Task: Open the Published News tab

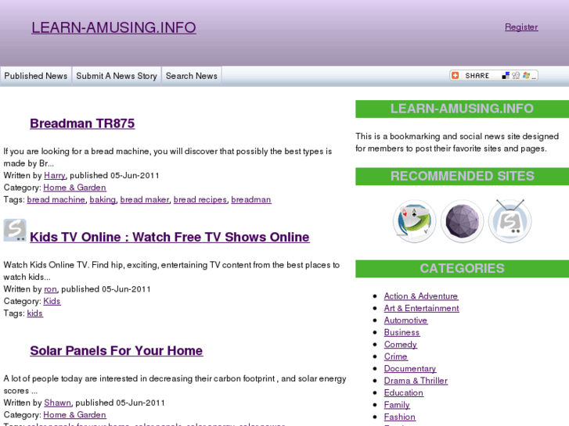Action: click(x=36, y=76)
